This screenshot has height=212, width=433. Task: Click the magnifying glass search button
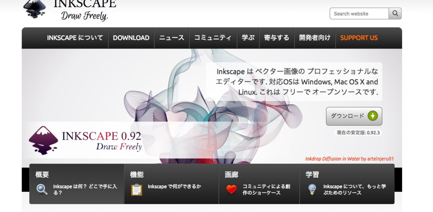pos(395,14)
